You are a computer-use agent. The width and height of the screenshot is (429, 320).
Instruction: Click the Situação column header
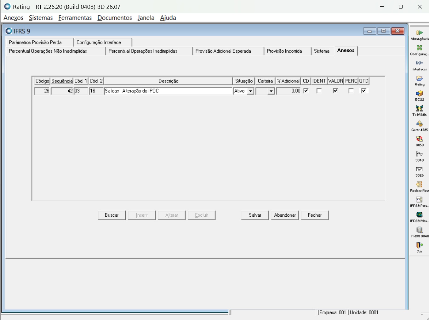point(244,81)
